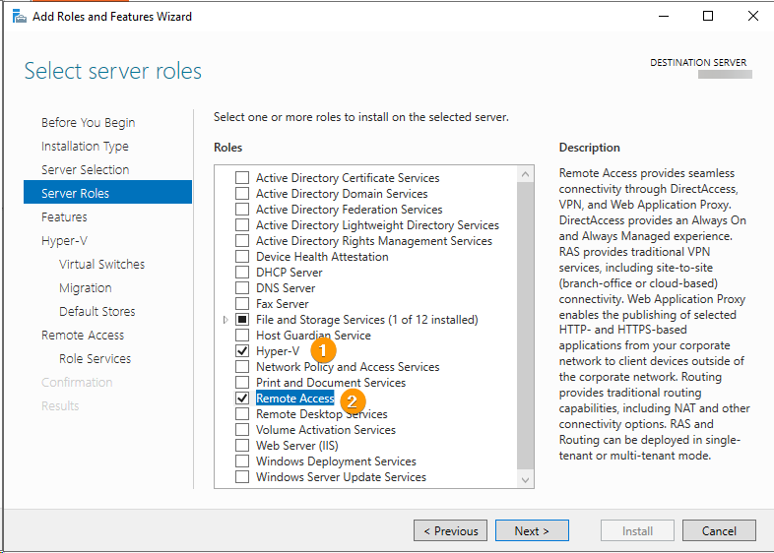This screenshot has height=553, width=774.
Task: Go back with the Previous button
Action: point(450,531)
